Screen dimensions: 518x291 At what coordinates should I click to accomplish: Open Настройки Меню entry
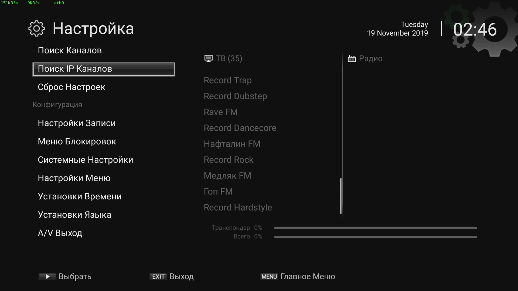tap(74, 178)
